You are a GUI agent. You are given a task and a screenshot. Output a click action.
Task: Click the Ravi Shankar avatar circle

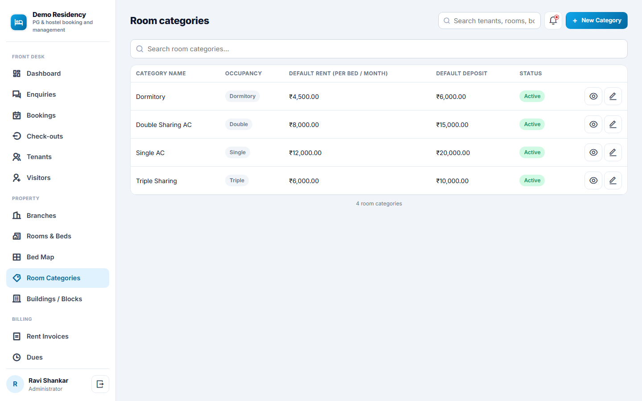point(15,384)
